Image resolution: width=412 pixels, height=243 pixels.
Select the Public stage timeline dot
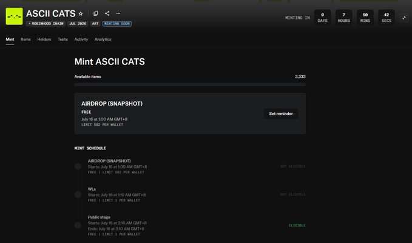pos(78,225)
